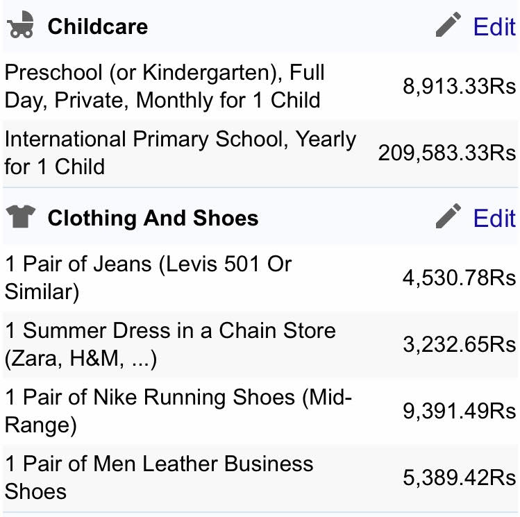Click the Summer Dress Chain Store label
520x517 pixels.
(x=170, y=344)
